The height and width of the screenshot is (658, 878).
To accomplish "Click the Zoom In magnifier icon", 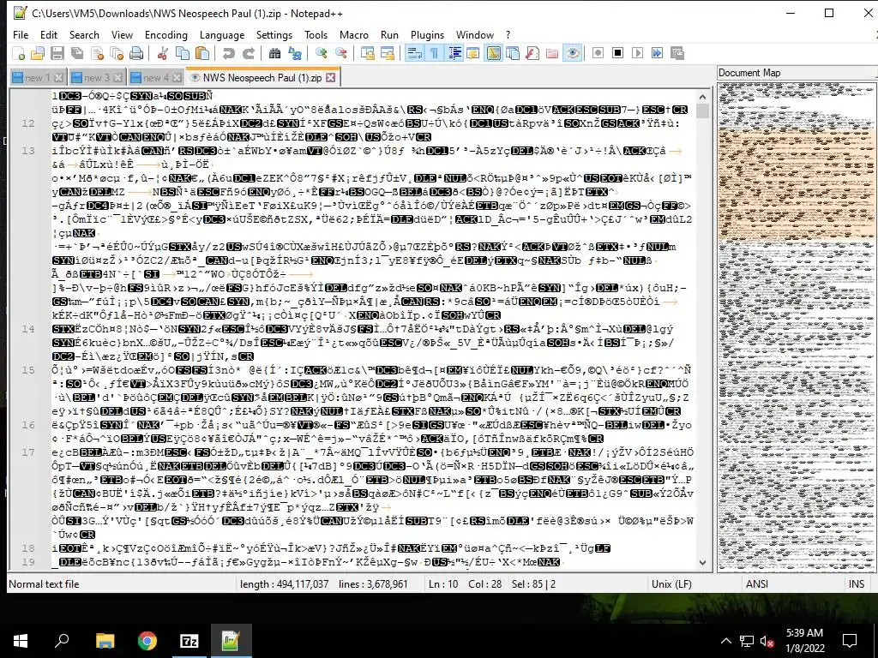I will (321, 53).
